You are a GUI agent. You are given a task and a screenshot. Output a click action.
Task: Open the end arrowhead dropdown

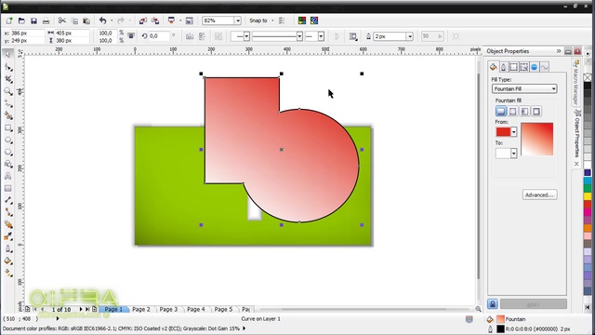321,36
